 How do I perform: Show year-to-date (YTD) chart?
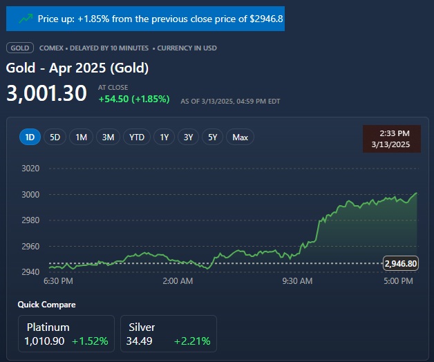coord(137,137)
